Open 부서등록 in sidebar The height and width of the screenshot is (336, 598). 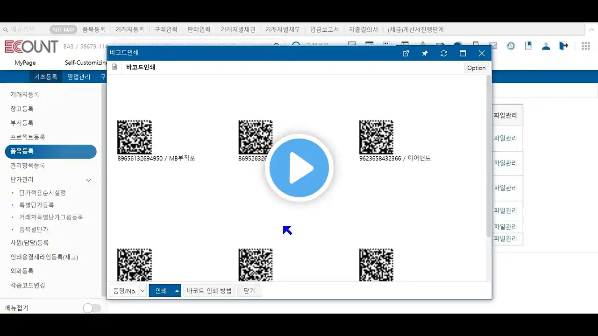22,123
